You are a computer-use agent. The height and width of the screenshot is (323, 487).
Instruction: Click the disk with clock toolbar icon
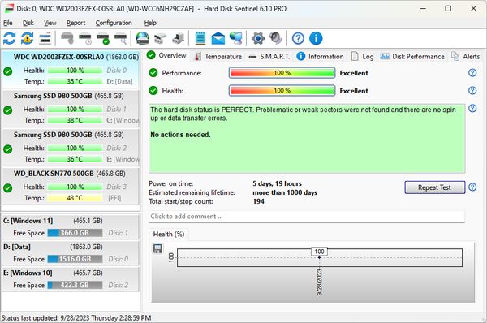pos(85,38)
